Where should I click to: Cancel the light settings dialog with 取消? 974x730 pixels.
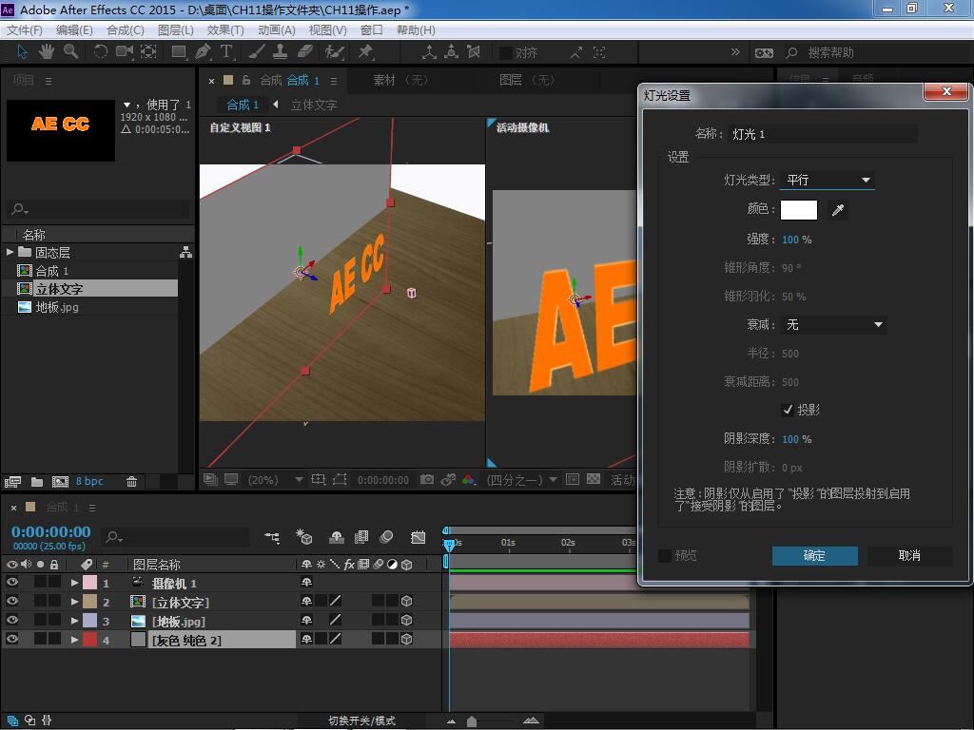909,555
